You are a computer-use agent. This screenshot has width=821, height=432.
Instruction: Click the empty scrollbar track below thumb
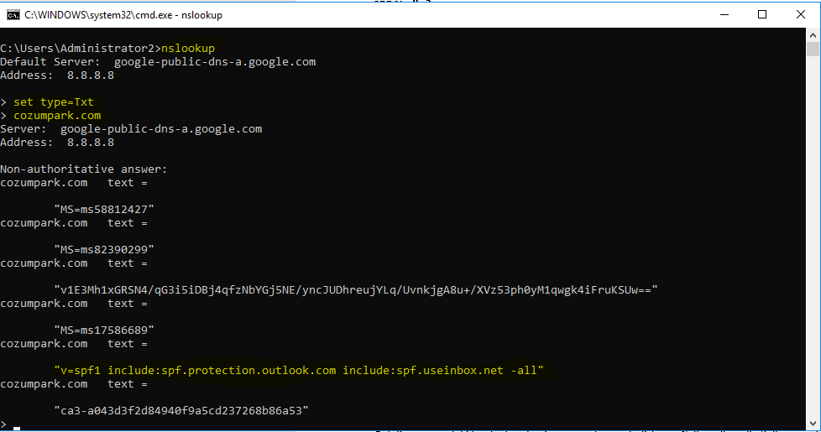tap(813, 236)
